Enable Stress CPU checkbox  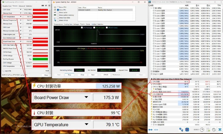pyautogui.click(x=58, y=7)
